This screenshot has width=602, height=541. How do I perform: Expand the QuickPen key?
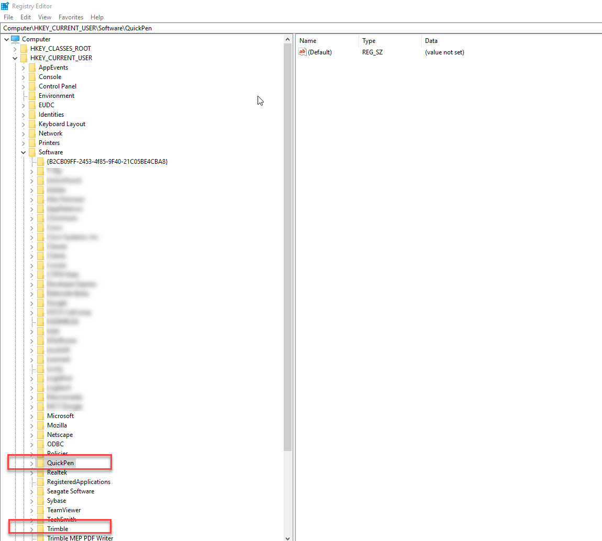[x=31, y=463]
